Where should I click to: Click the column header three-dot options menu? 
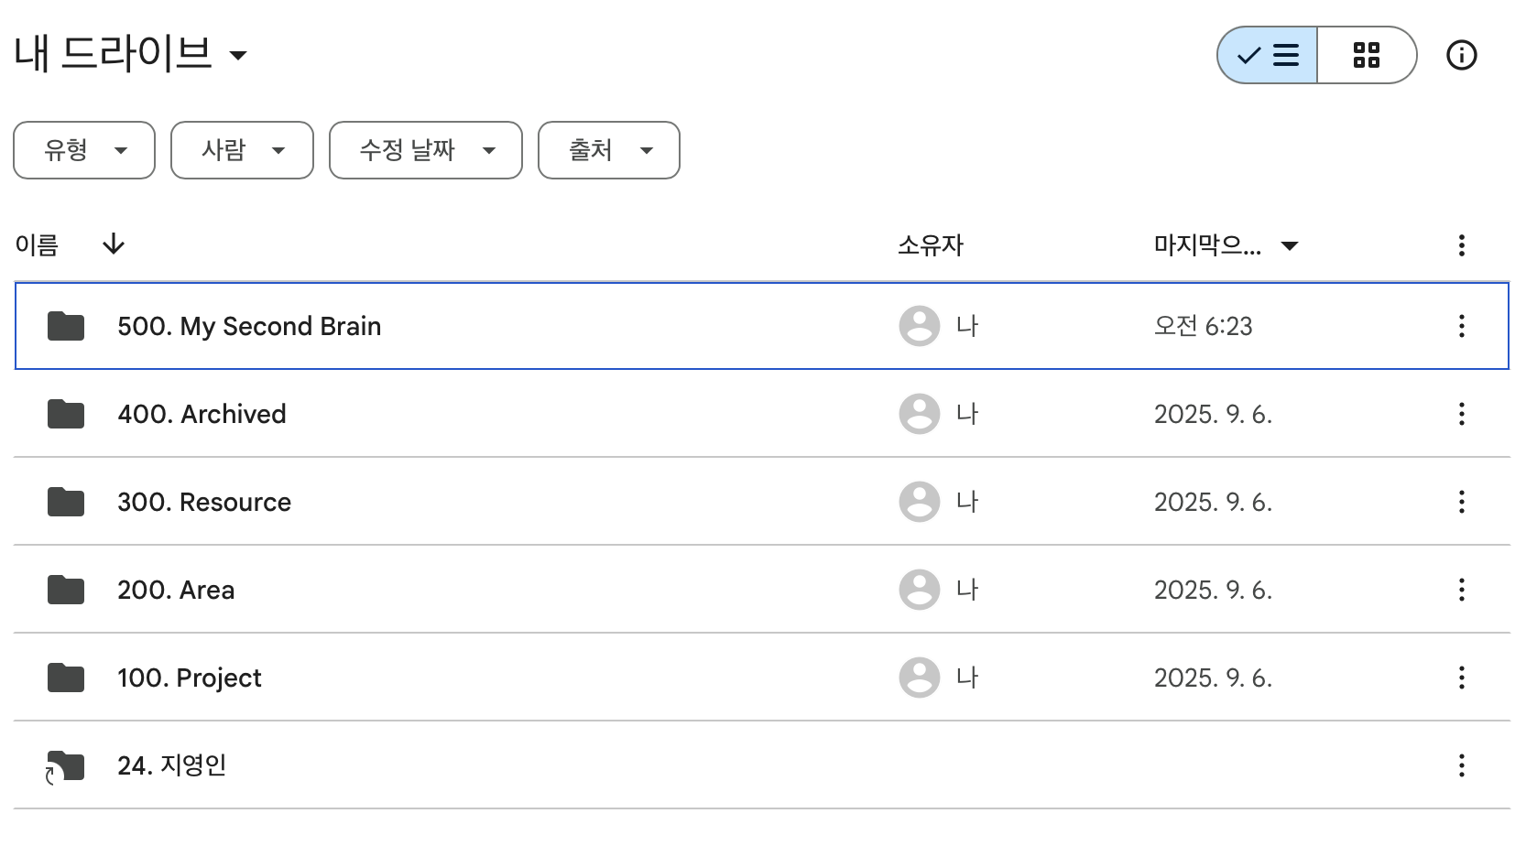click(1461, 245)
